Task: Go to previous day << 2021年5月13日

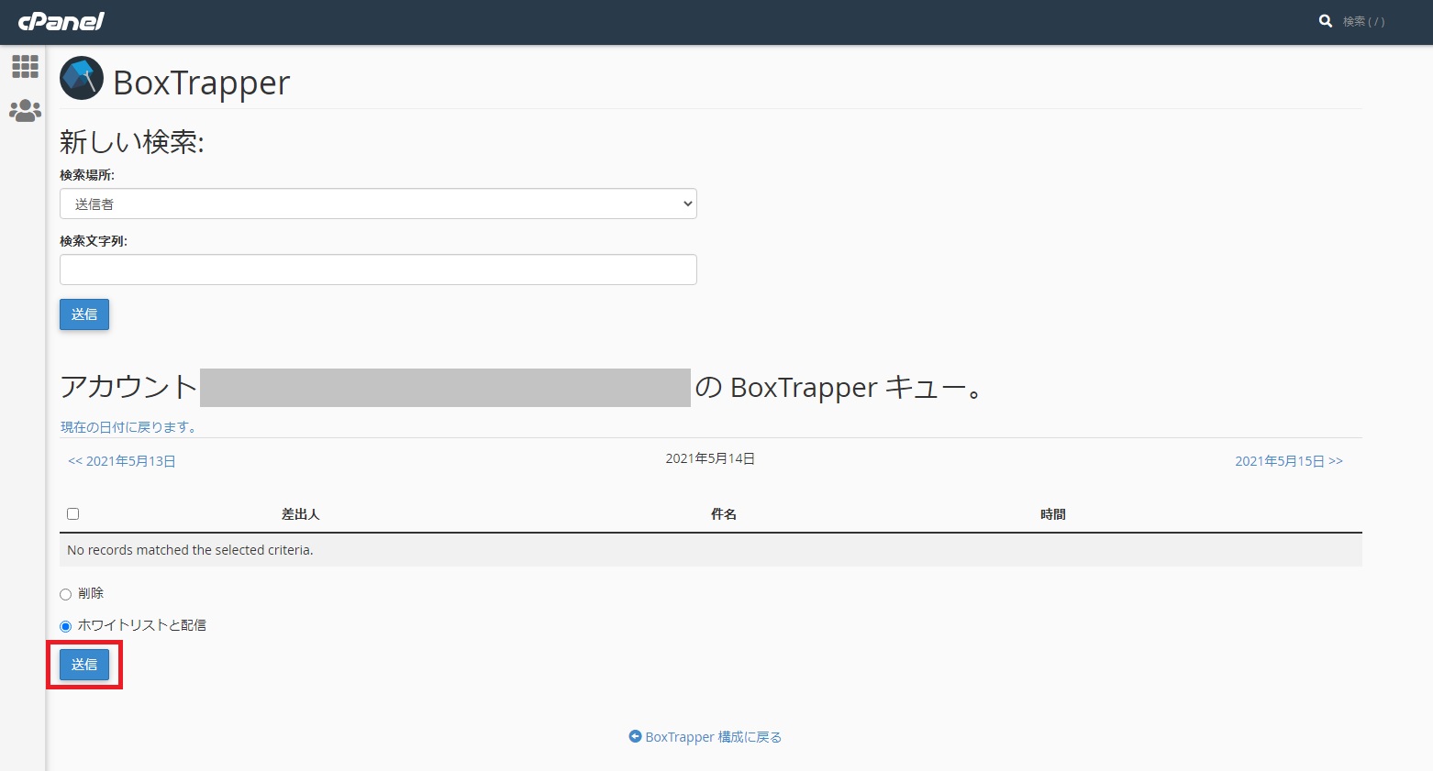Action: click(x=122, y=461)
